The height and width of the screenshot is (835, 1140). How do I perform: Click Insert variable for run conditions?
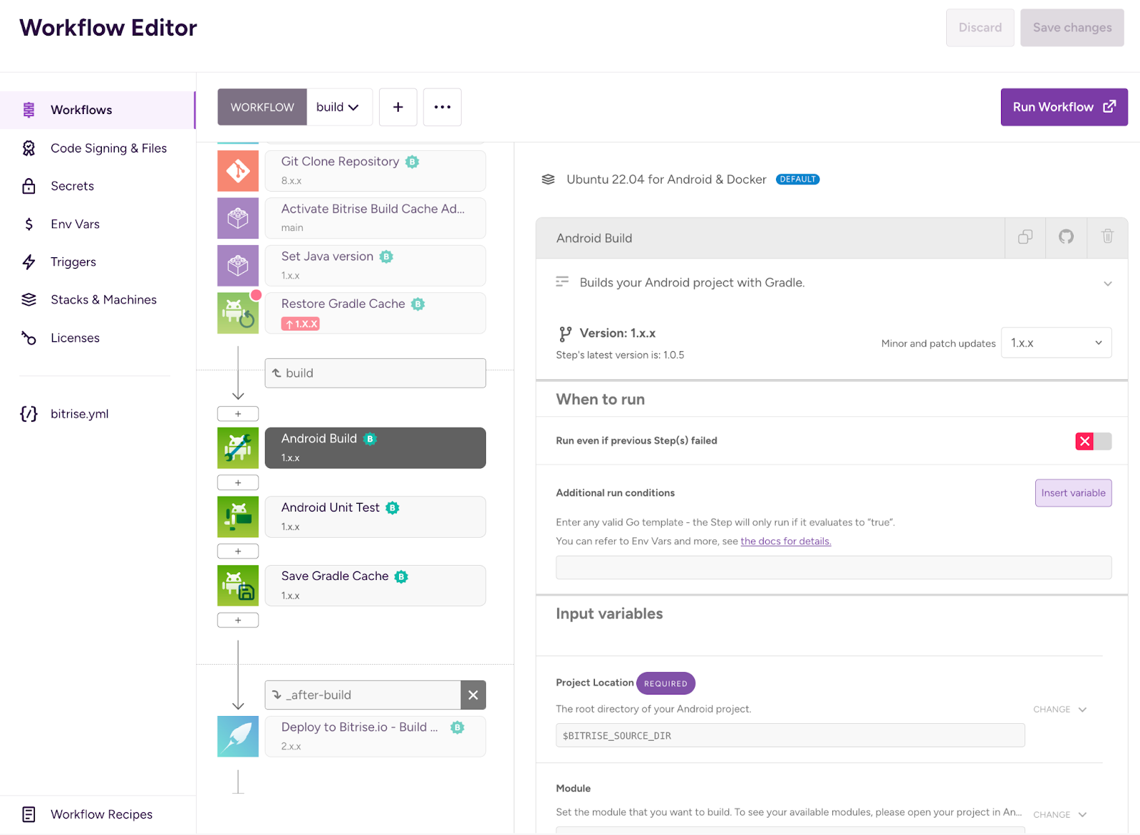point(1074,493)
